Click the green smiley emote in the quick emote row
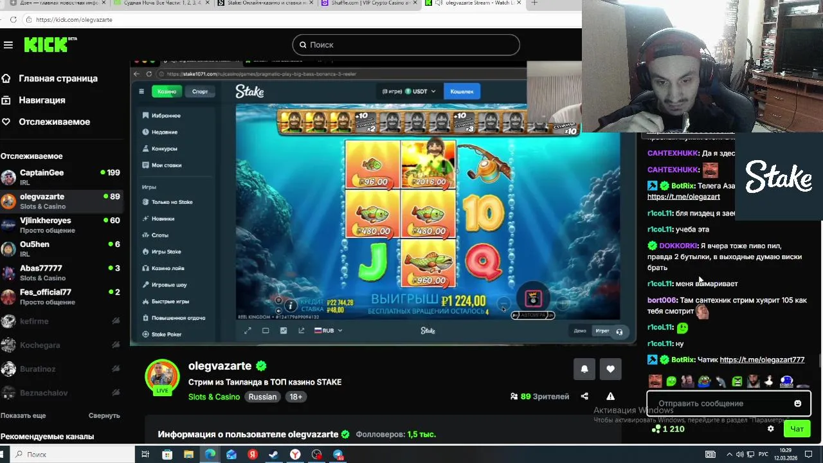The image size is (823, 463). tap(671, 381)
